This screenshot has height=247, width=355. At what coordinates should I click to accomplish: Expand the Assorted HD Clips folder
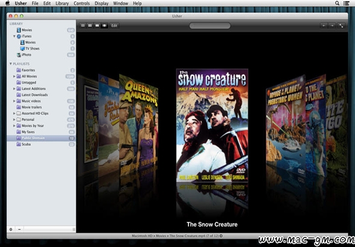(x=14, y=114)
